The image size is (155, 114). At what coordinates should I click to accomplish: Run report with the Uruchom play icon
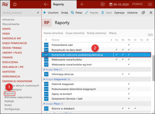pos(45,12)
